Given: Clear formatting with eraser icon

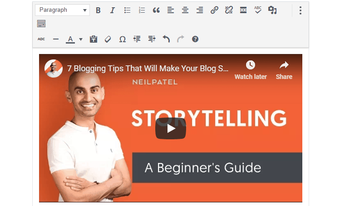Looking at the screenshot, I should click(108, 39).
